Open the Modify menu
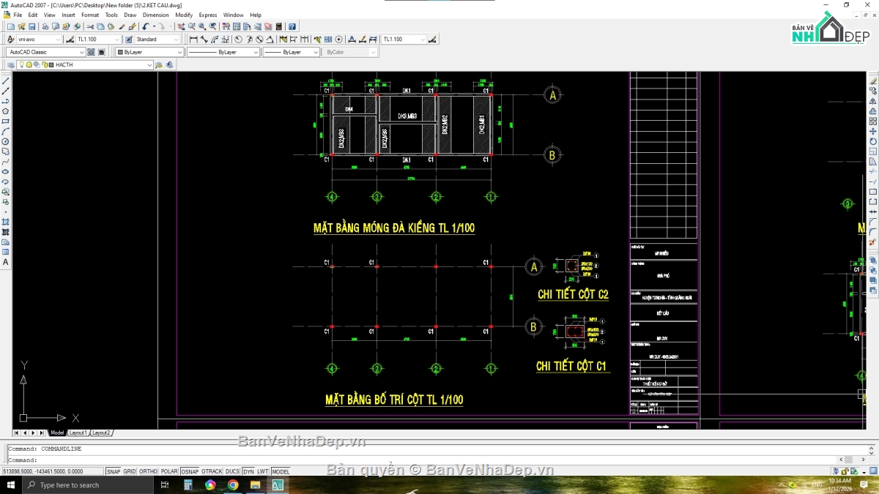Screen dimensions: 879x494 pyautogui.click(x=184, y=15)
